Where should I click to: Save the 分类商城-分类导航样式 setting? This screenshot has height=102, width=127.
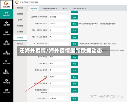click(x=74, y=17)
